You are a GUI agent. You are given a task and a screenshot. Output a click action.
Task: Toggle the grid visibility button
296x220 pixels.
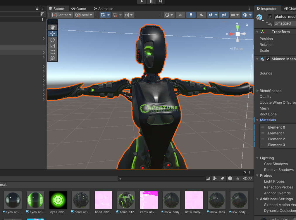[103, 15]
